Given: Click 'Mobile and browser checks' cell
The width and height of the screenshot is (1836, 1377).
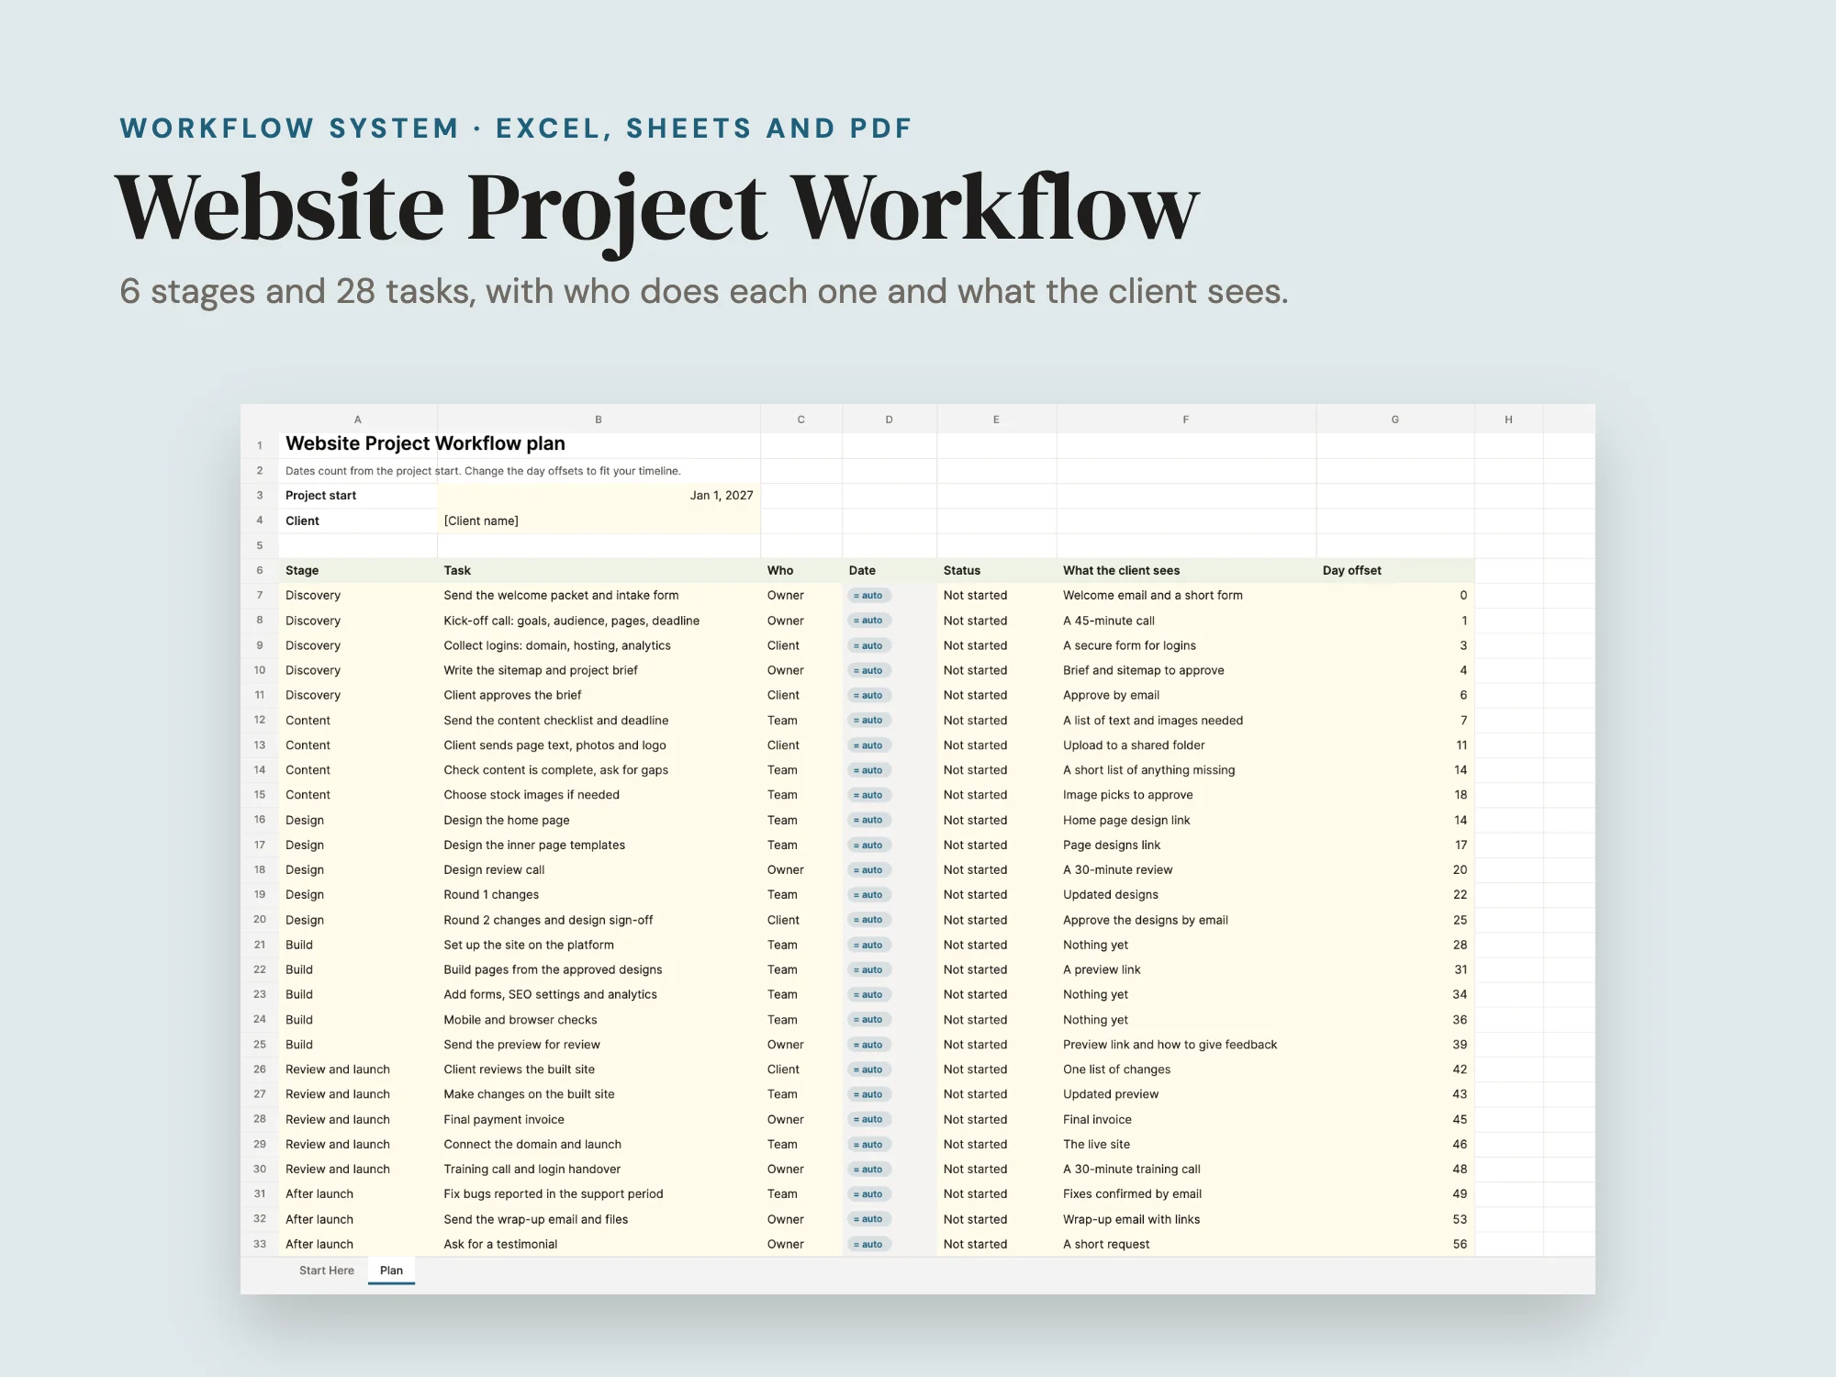Looking at the screenshot, I should (x=599, y=1020).
